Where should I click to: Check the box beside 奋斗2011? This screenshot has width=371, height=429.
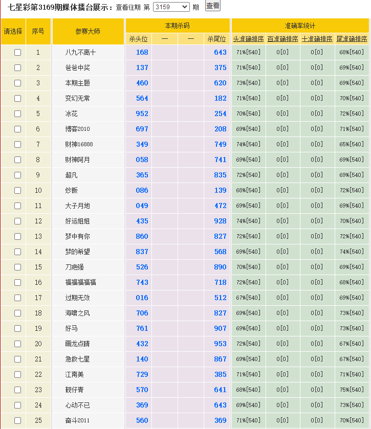18,421
